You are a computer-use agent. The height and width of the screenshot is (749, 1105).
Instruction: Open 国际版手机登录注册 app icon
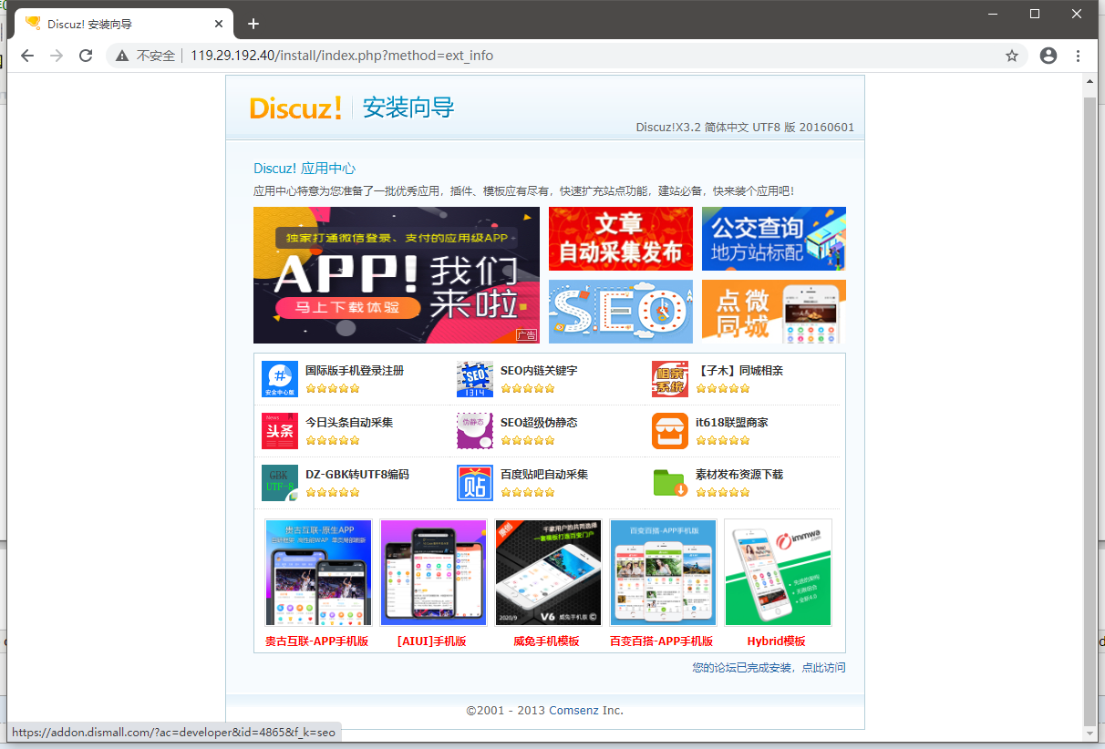(x=280, y=379)
